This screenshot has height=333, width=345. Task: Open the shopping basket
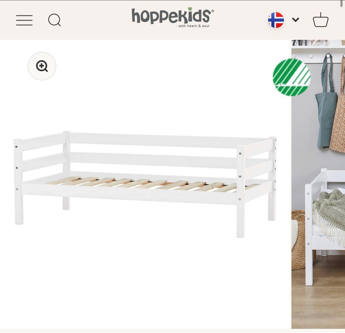(x=321, y=20)
